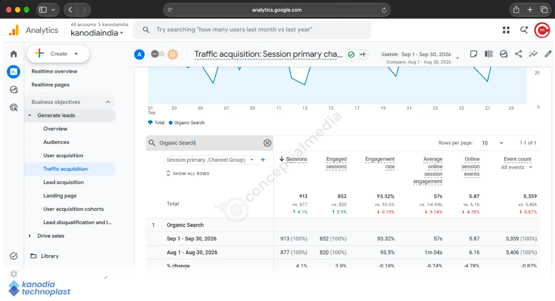Open the User acquisition report
555x301 pixels.
63,156
